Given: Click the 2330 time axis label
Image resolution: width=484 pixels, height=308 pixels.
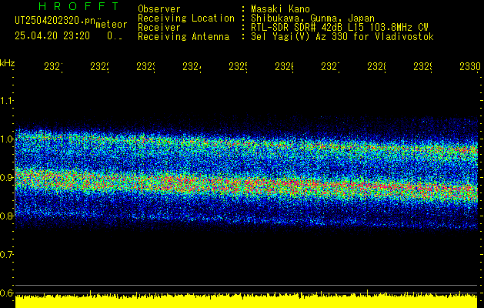Looking at the screenshot, I should pos(470,67).
